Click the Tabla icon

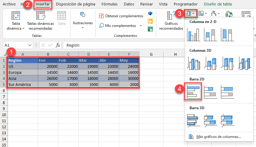point(62,18)
